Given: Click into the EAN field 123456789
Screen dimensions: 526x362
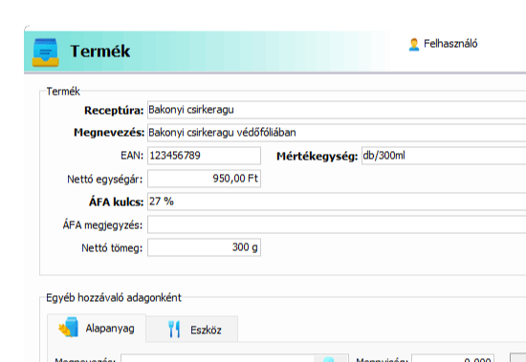Looking at the screenshot, I should pos(204,156).
